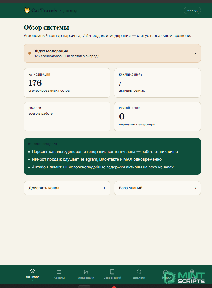Click the line about ИИ-бот продаж

(97, 159)
